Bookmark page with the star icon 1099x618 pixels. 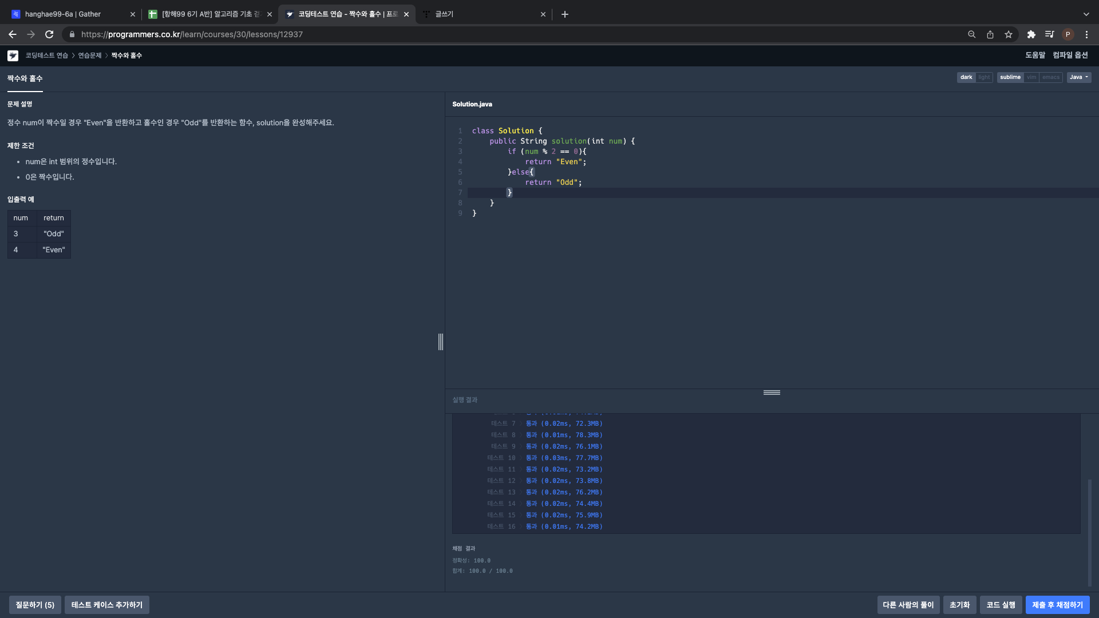[x=1009, y=34]
